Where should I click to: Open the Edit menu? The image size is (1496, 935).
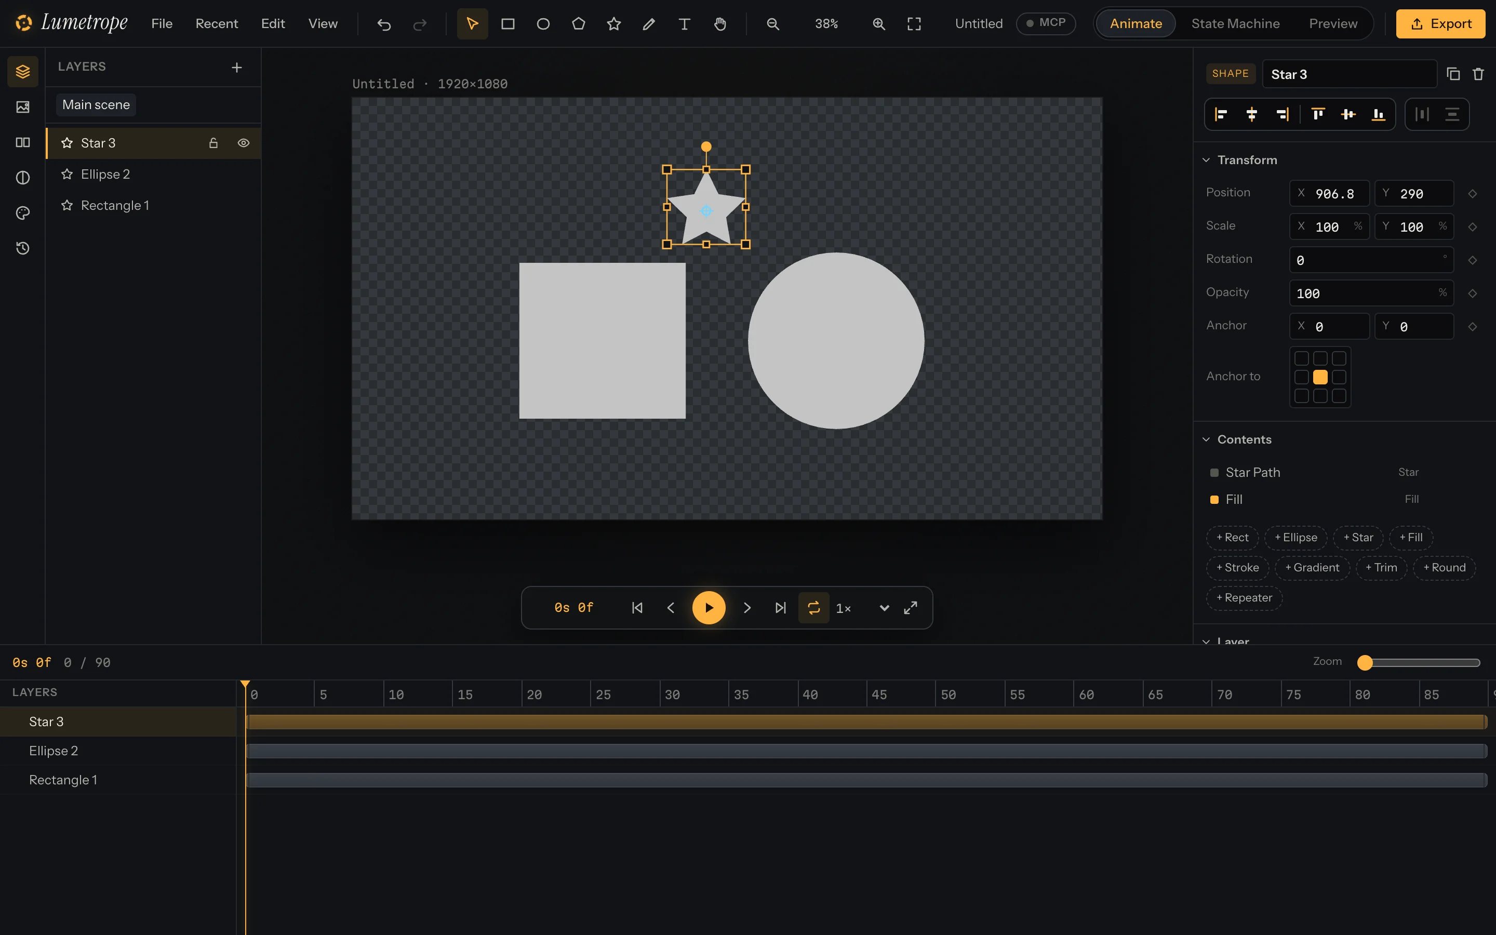tap(273, 23)
